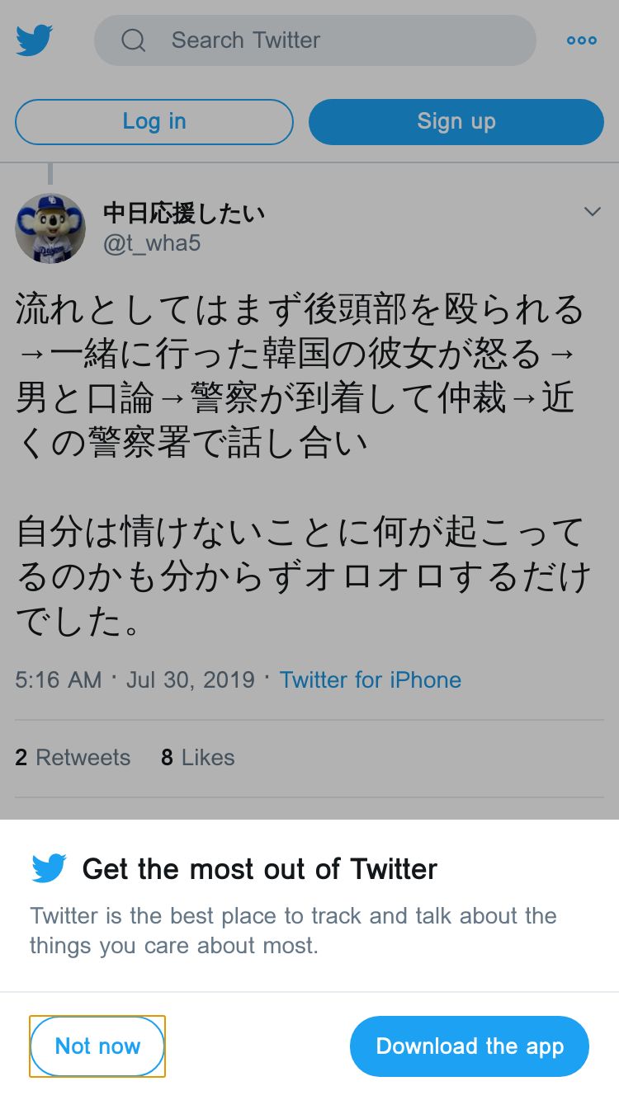The width and height of the screenshot is (619, 1100).
Task: Focus the Search Twitter field
Action: (x=330, y=40)
